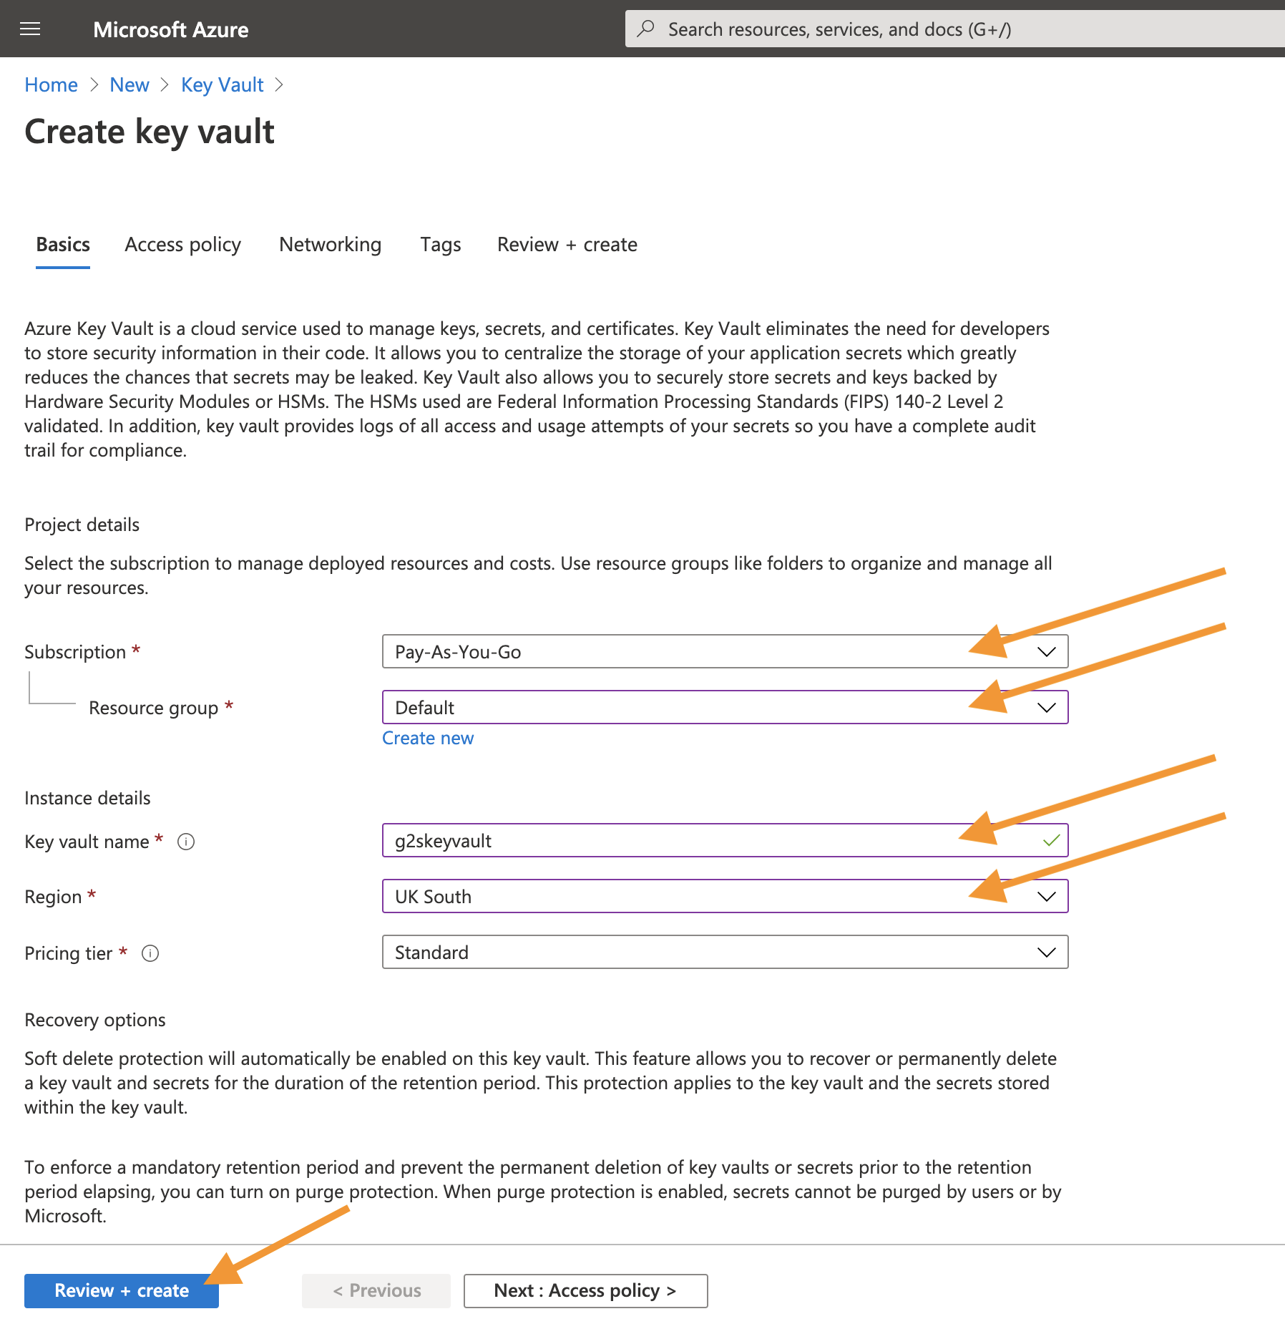Click the Project details heading
Image resolution: width=1285 pixels, height=1334 pixels.
click(x=82, y=525)
